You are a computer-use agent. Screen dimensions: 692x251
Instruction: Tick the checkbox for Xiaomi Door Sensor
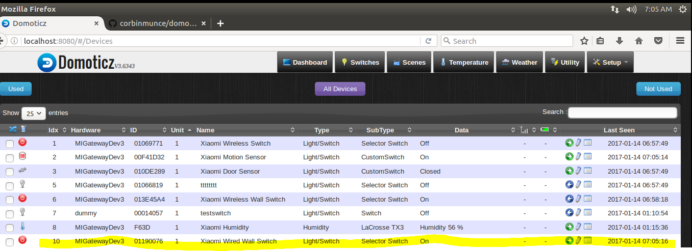(x=10, y=172)
